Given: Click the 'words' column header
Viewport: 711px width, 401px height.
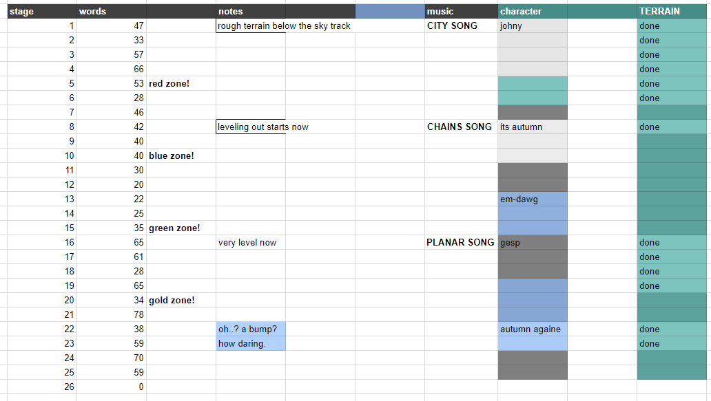Looking at the screenshot, I should click(x=111, y=11).
